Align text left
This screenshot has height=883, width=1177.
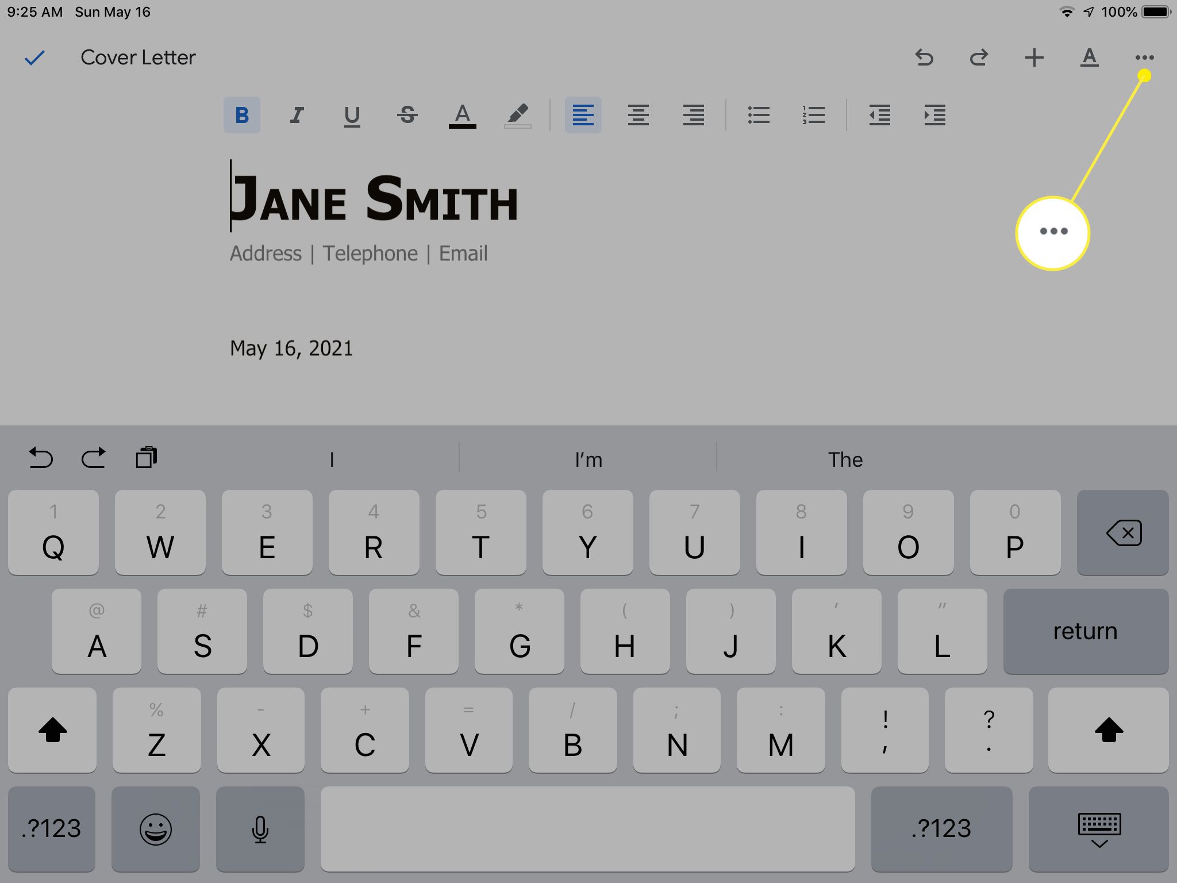(x=583, y=115)
